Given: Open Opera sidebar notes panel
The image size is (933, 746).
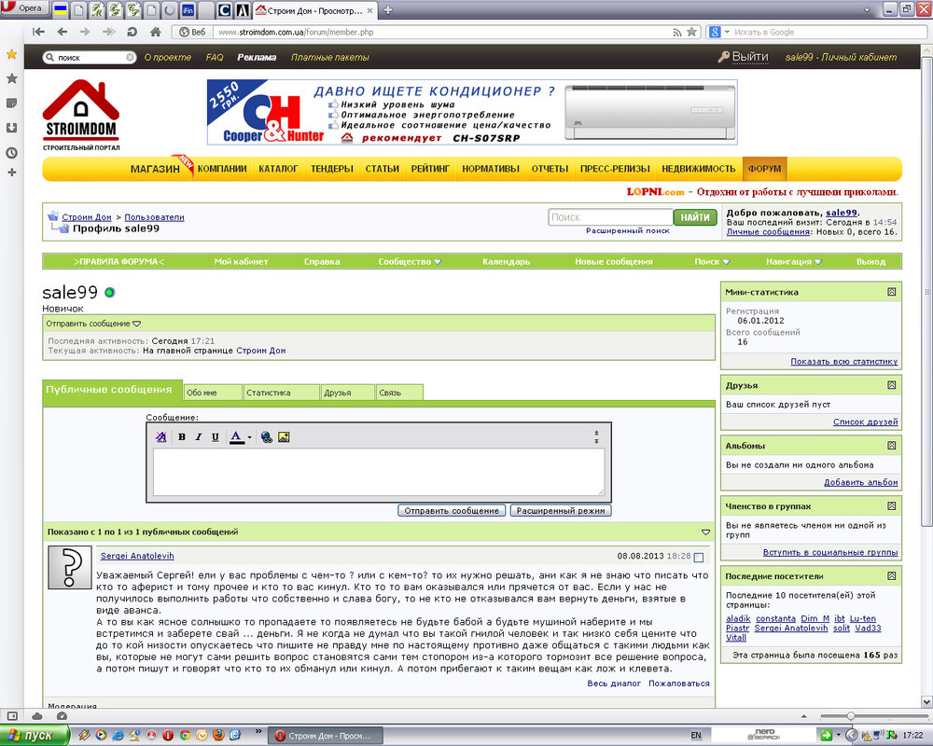Looking at the screenshot, I should (x=11, y=103).
